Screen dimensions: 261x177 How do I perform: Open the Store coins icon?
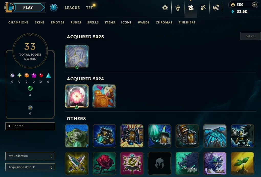(x=216, y=8)
